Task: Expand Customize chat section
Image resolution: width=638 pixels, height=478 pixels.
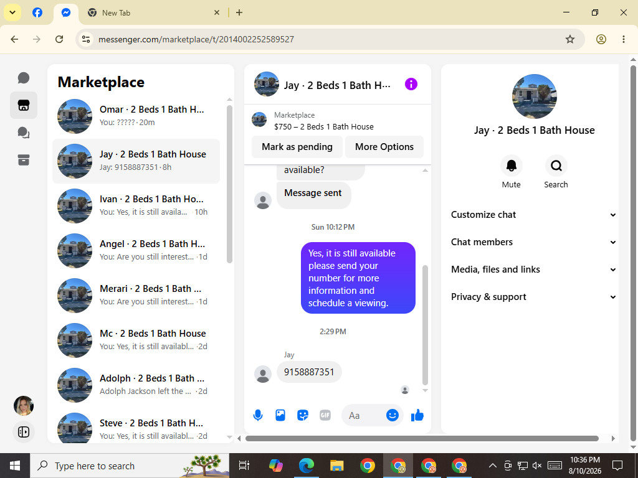Action: 533,215
